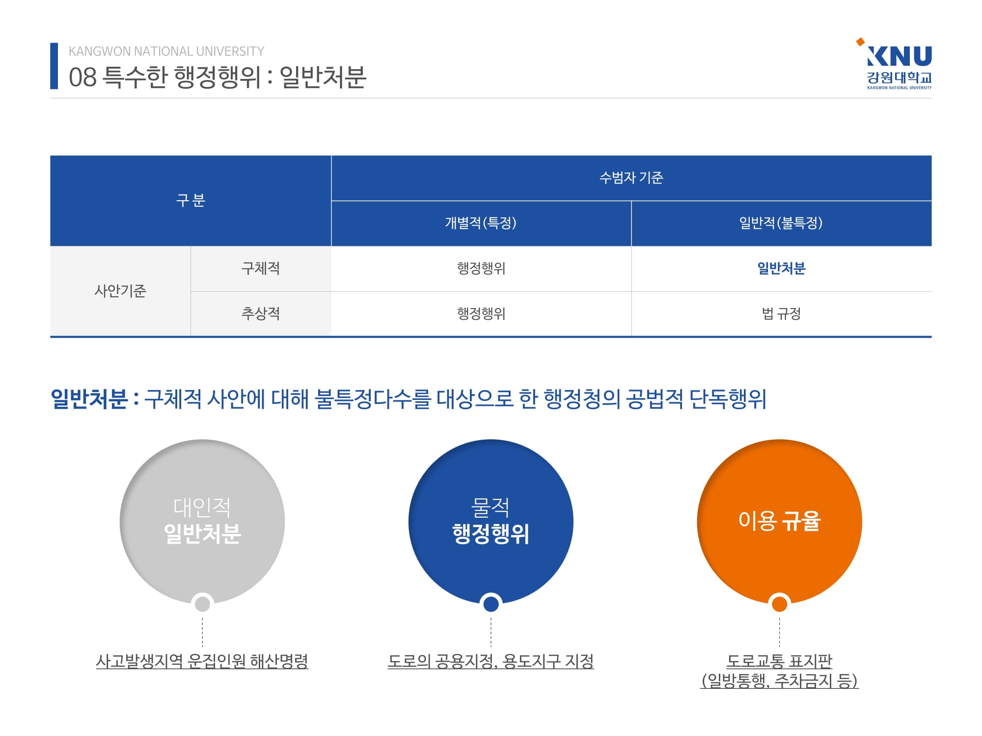Select the 구체적 row label

point(260,268)
